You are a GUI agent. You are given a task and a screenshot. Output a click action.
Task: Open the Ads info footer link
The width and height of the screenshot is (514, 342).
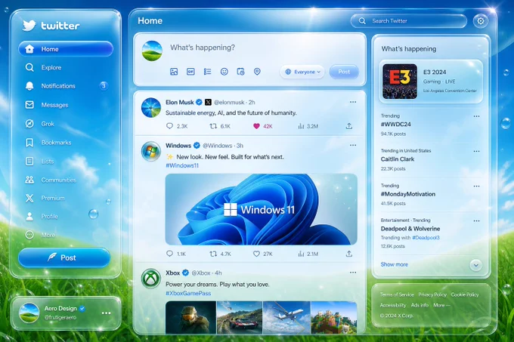coord(420,305)
